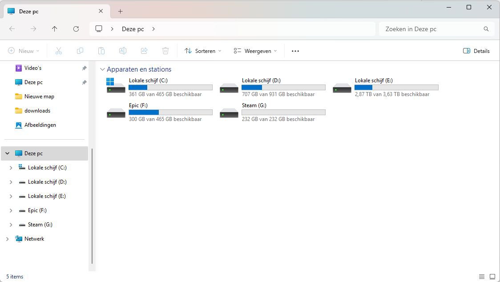This screenshot has width=500, height=282.
Task: Collapse the Apparaten en stations group
Action: click(102, 69)
